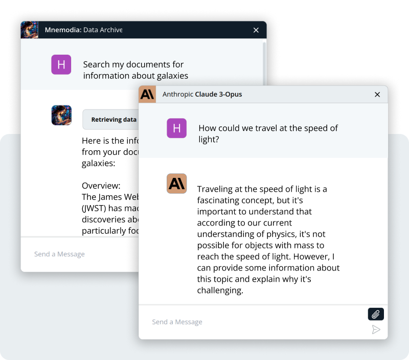Close the Mnemodia Data Archive window
Screen dimensions: 409x360
(x=256, y=30)
